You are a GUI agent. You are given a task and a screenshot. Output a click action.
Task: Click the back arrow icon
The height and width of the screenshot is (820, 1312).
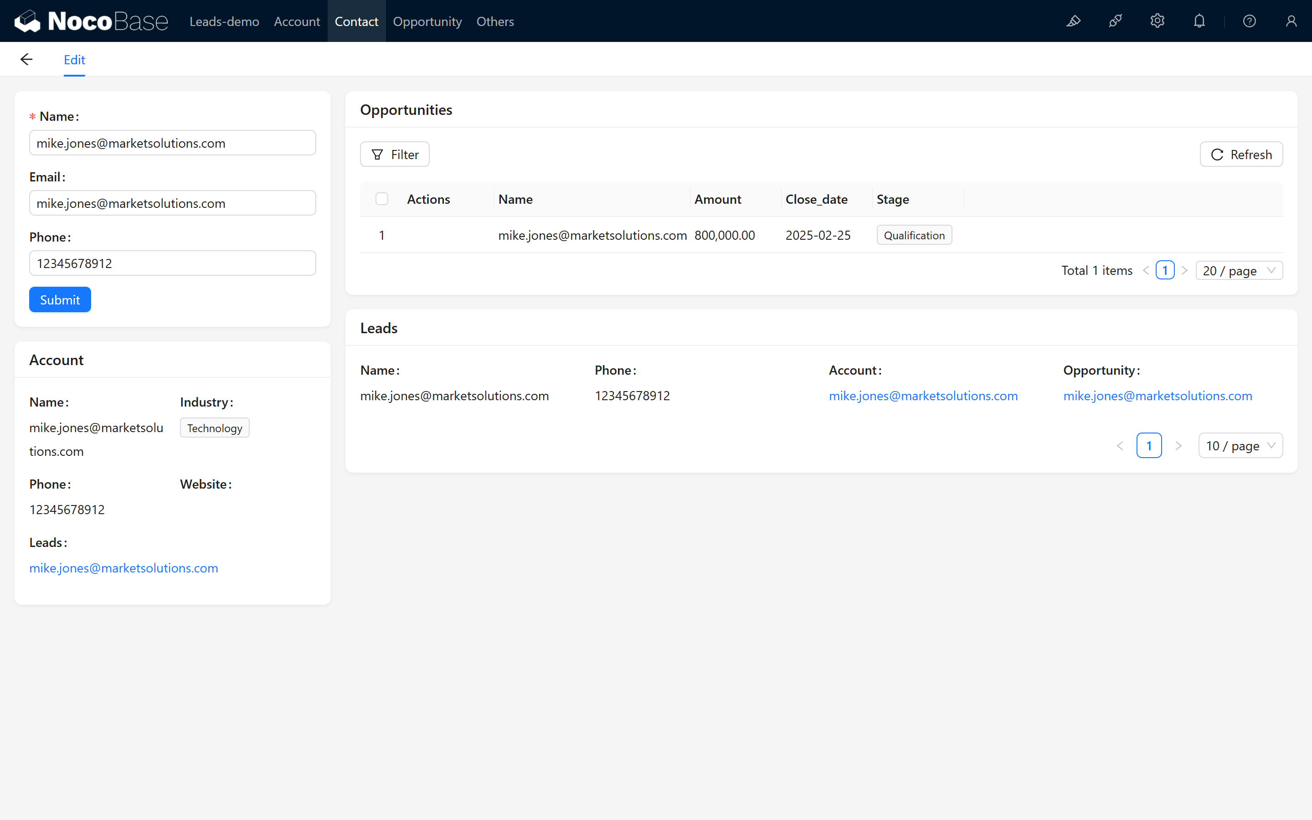(26, 60)
